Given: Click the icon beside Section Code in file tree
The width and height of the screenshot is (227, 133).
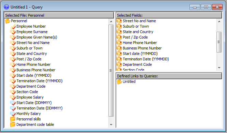Looking at the screenshot, I should (13, 92).
